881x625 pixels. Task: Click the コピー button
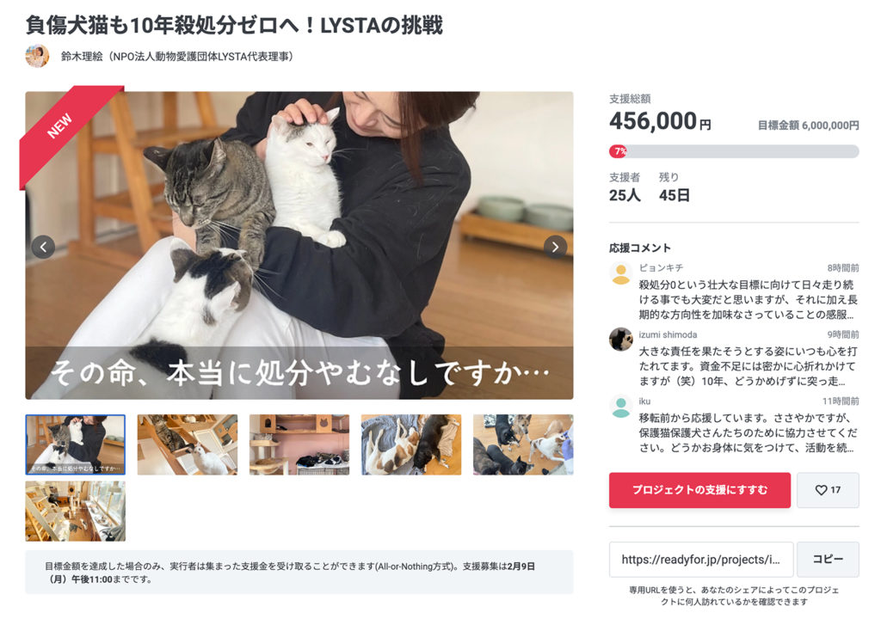pos(828,560)
